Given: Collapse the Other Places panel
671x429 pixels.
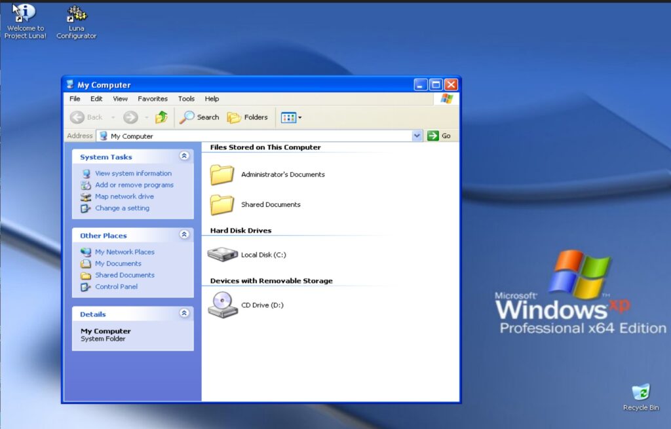Looking at the screenshot, I should click(x=184, y=235).
